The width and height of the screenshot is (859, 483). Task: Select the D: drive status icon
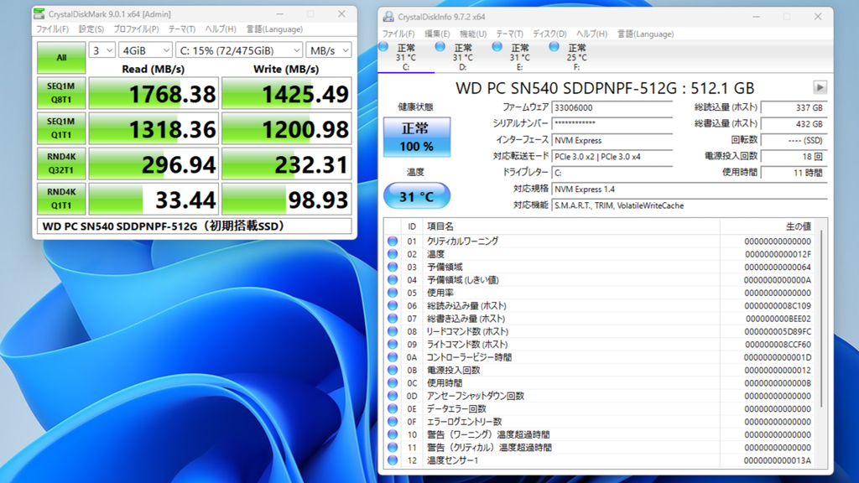point(441,48)
